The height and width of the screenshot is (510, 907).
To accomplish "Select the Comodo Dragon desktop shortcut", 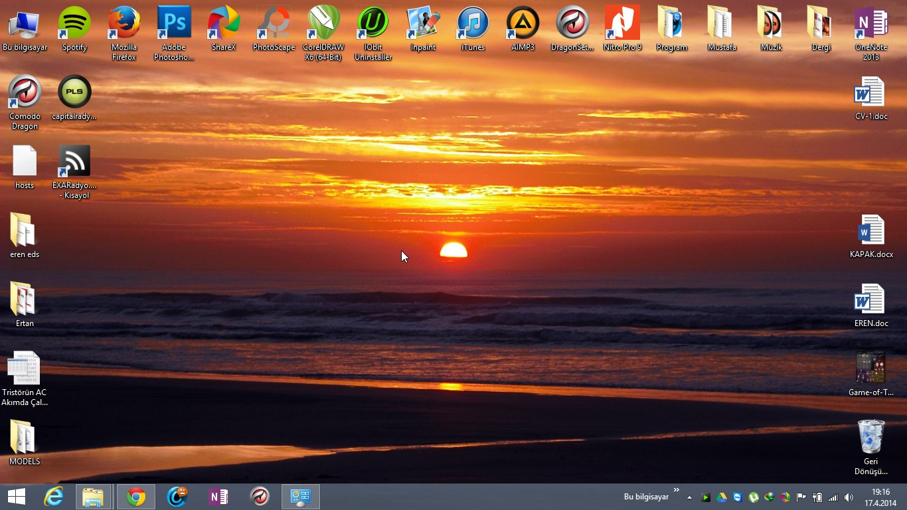I will [x=25, y=102].
